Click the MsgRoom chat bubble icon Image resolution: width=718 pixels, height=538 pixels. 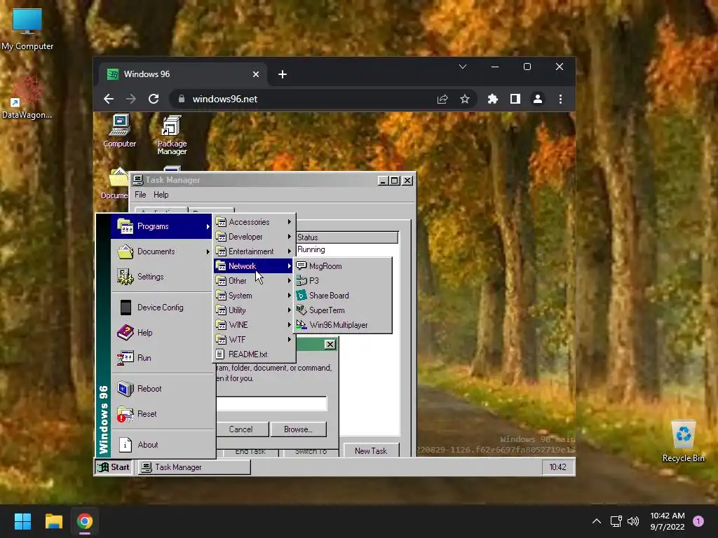302,265
